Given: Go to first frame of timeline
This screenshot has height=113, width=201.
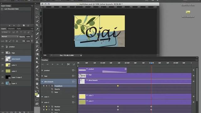Looking at the screenshot, I should click(x=43, y=64).
